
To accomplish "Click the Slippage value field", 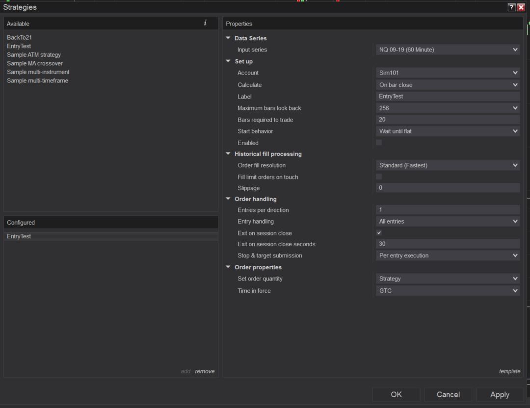I will pyautogui.click(x=448, y=187).
